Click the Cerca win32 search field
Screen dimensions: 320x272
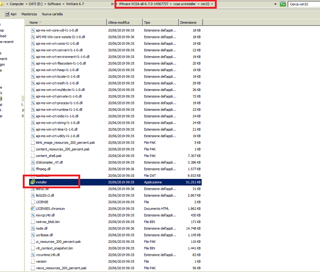[x=304, y=4]
